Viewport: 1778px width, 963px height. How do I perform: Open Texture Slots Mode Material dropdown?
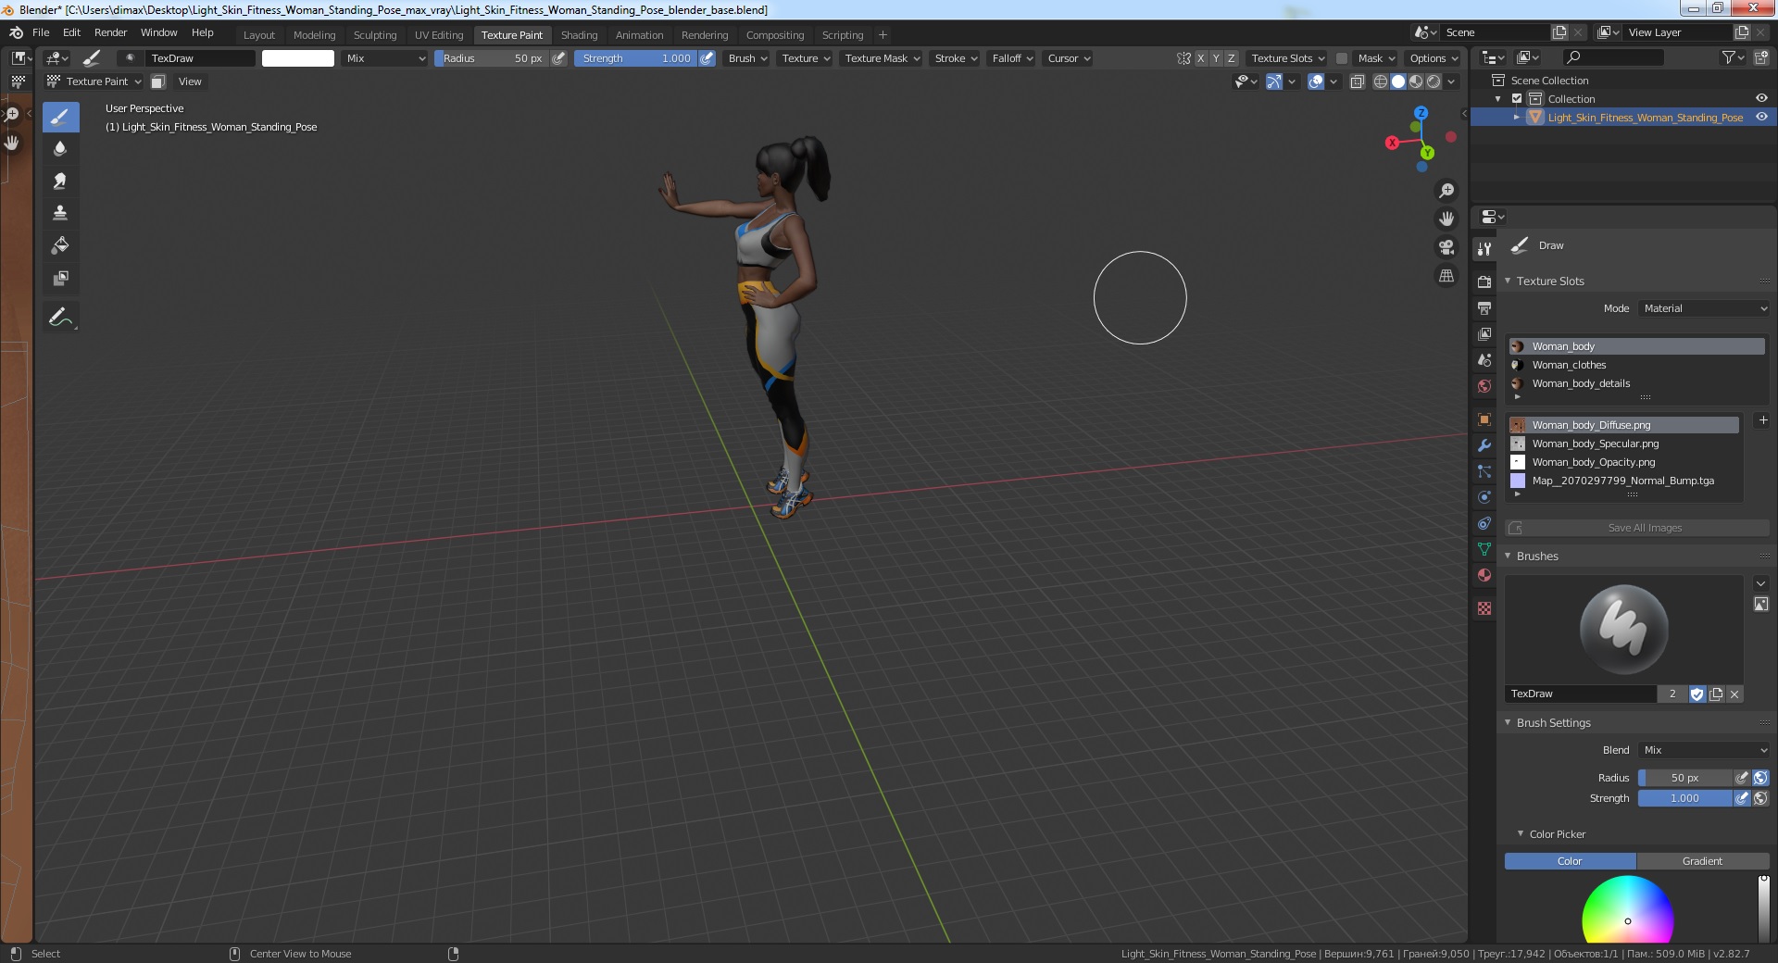pyautogui.click(x=1704, y=308)
